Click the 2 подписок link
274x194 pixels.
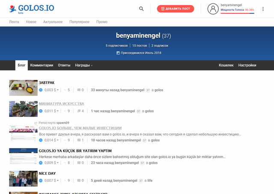[160, 45]
